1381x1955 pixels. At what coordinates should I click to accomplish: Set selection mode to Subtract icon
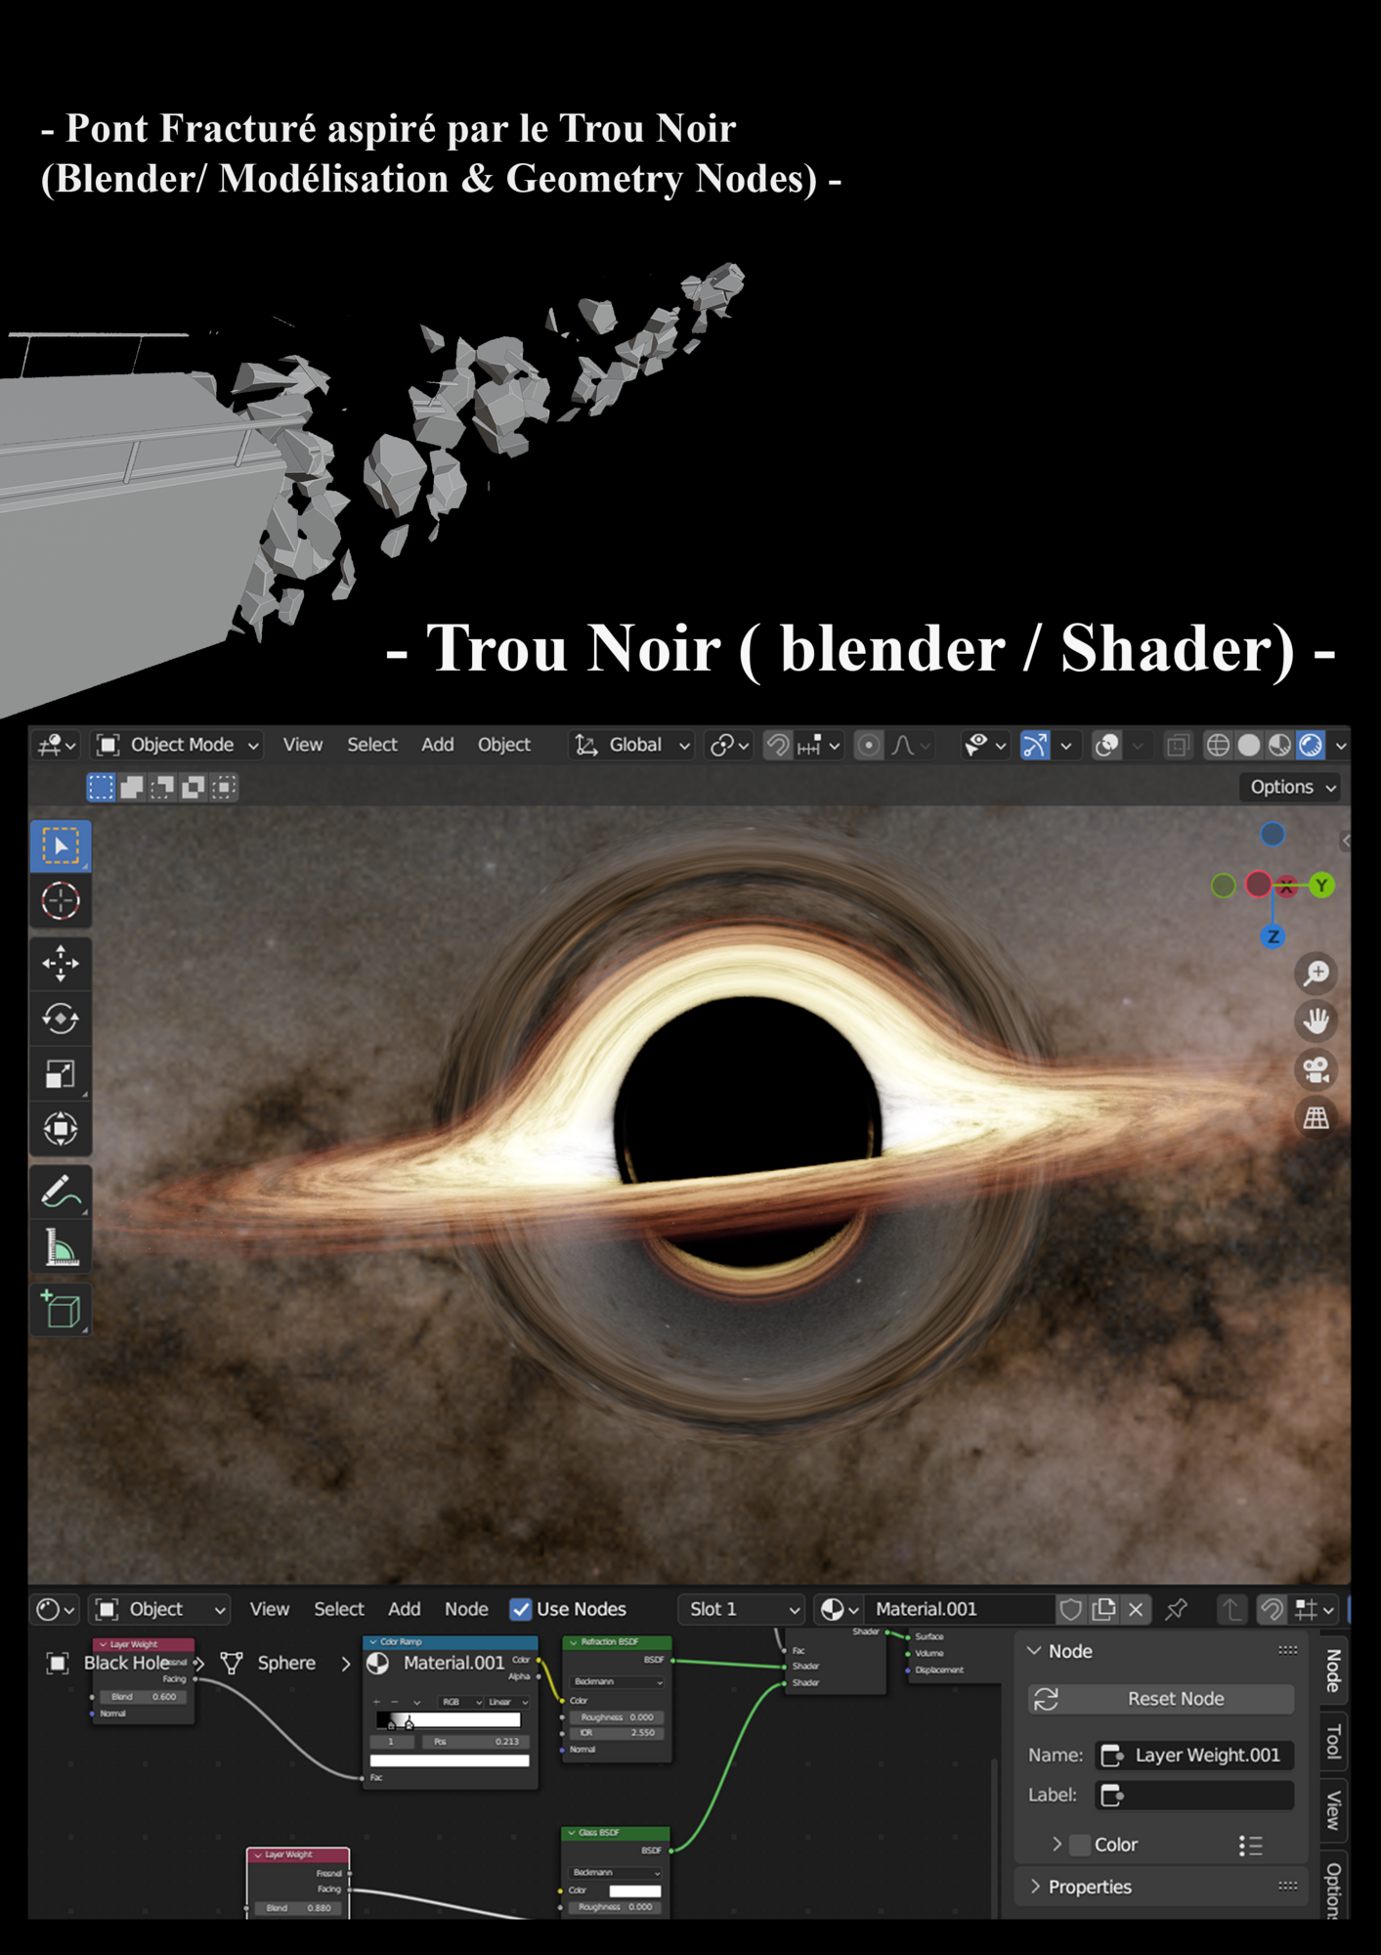coord(163,788)
